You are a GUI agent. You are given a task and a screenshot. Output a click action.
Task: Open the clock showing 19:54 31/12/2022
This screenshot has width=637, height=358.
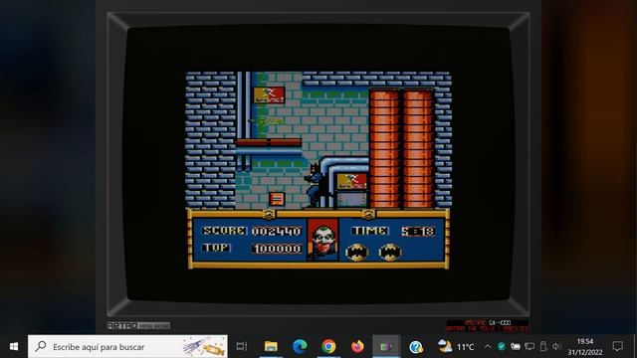point(585,347)
